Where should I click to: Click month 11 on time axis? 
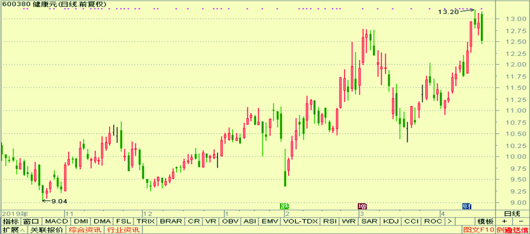click(x=69, y=214)
